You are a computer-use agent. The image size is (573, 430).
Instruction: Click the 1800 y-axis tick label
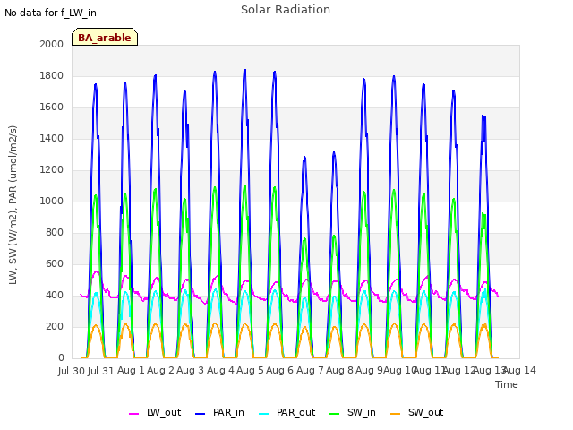52,75
